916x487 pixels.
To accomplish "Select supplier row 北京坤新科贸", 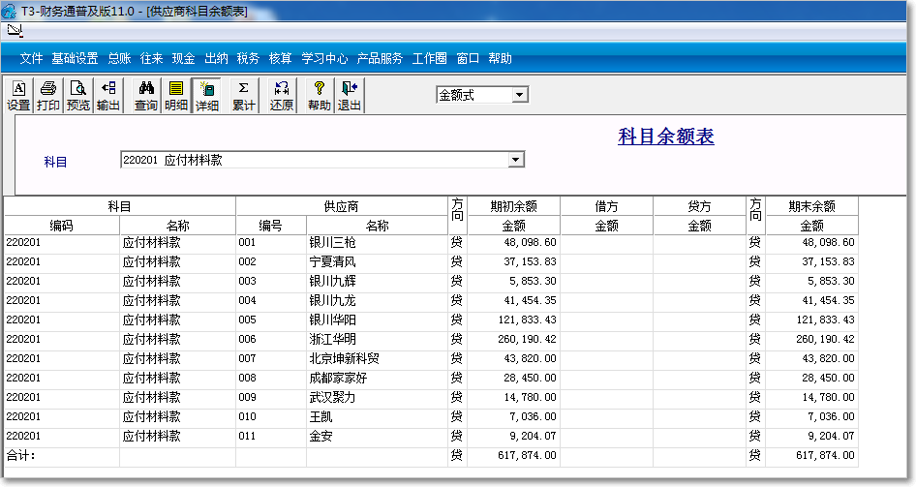I will point(431,358).
